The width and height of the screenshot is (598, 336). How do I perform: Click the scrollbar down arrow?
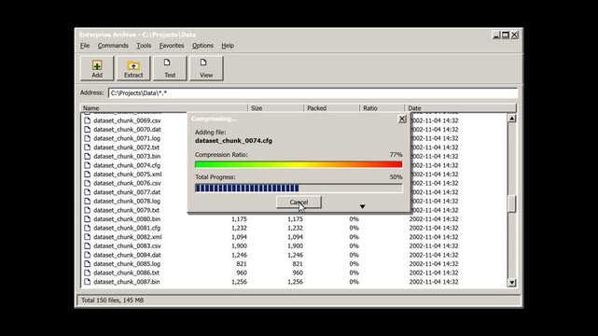(512, 283)
